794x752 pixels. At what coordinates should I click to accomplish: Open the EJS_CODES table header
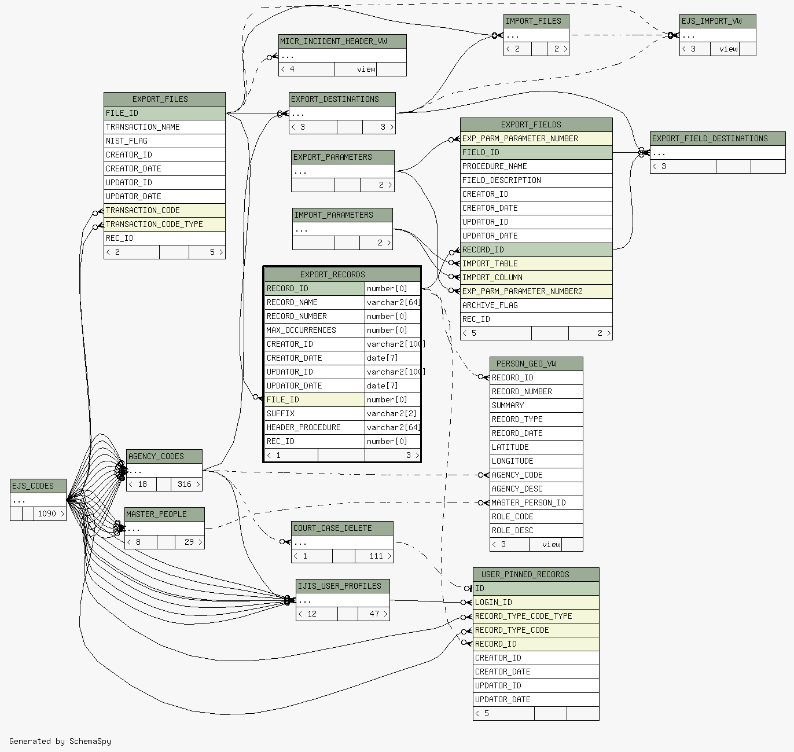tap(38, 486)
